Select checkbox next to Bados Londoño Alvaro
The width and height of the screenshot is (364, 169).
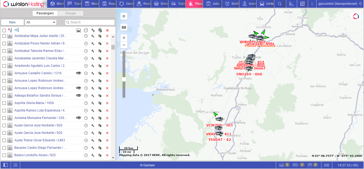coord(4,155)
